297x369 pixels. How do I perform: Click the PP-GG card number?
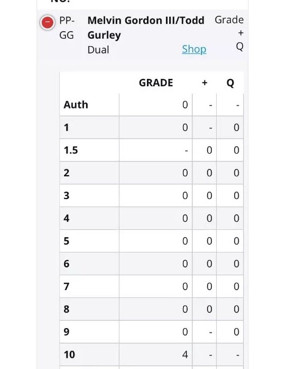[67, 28]
